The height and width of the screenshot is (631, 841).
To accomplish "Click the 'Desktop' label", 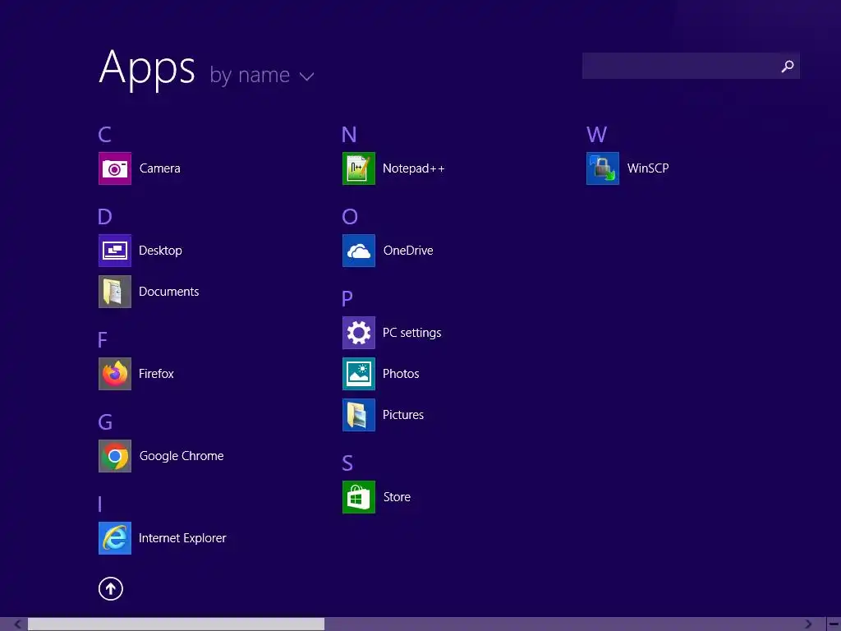I will click(160, 251).
